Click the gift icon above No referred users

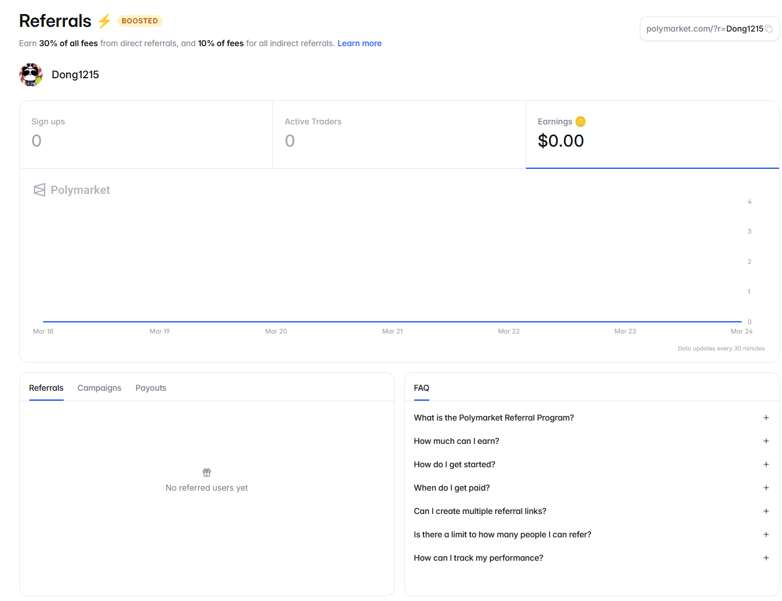[x=207, y=473]
